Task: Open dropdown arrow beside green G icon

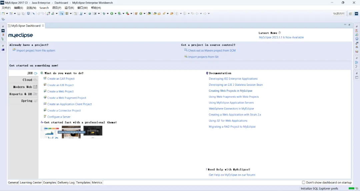Action: click(144, 14)
